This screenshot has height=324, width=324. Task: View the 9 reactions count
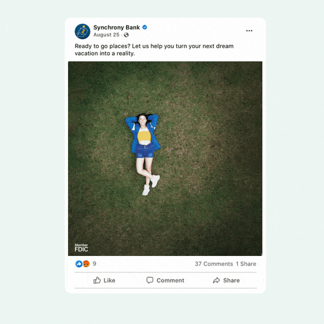94,264
